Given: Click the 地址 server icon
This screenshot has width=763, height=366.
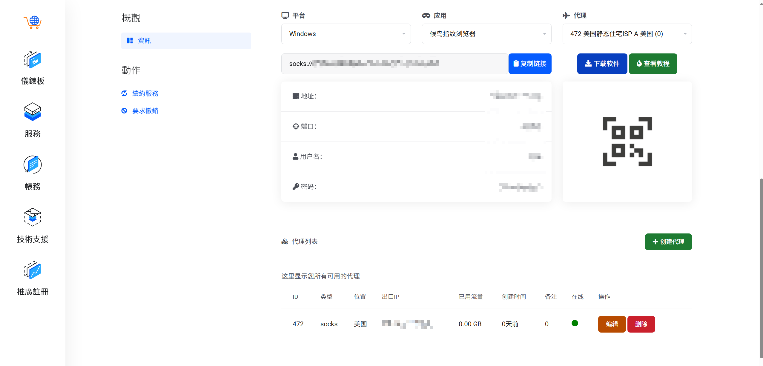Looking at the screenshot, I should click(296, 96).
